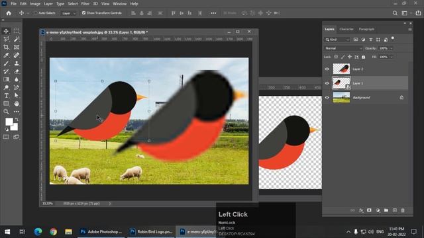This screenshot has width=424, height=238.
Task: Select the Magic Wand tool
Action: (x=17, y=39)
